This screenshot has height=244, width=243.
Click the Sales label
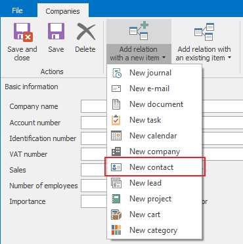[18, 170]
